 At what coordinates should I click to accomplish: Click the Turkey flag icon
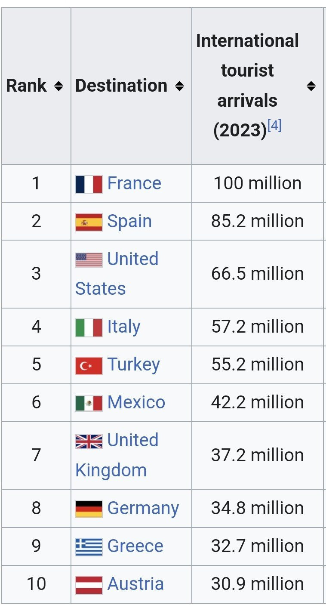tap(89, 365)
